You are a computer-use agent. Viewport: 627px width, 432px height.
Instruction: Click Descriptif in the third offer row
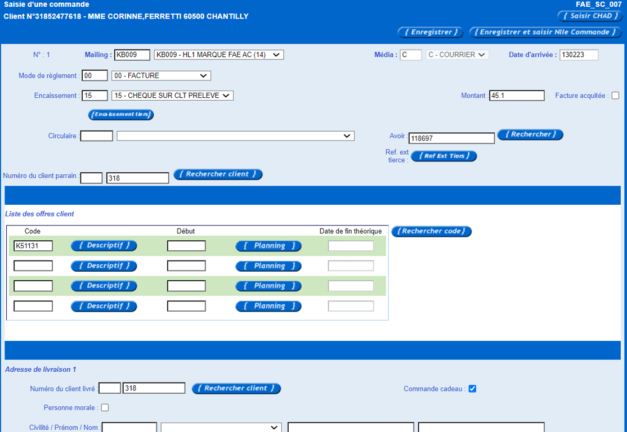point(104,286)
